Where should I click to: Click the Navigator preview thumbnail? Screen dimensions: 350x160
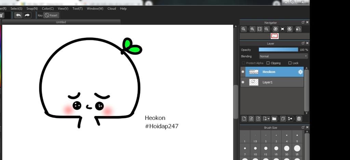coord(274,36)
